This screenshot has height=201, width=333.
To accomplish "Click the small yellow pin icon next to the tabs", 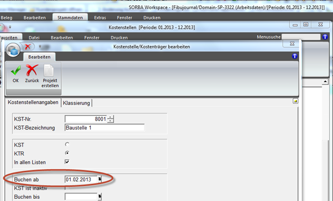I will click(296, 101).
